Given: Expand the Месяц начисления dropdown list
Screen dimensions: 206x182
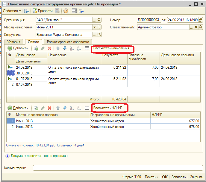Looking at the screenshot, I should (95, 27).
